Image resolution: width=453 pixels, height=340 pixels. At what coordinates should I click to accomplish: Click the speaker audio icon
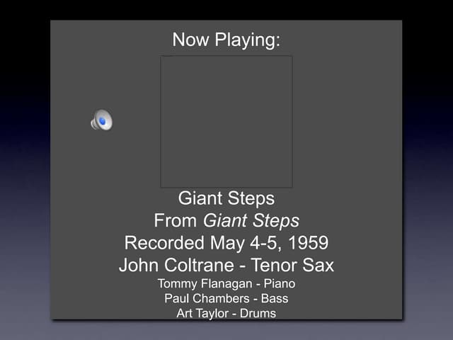tap(102, 121)
